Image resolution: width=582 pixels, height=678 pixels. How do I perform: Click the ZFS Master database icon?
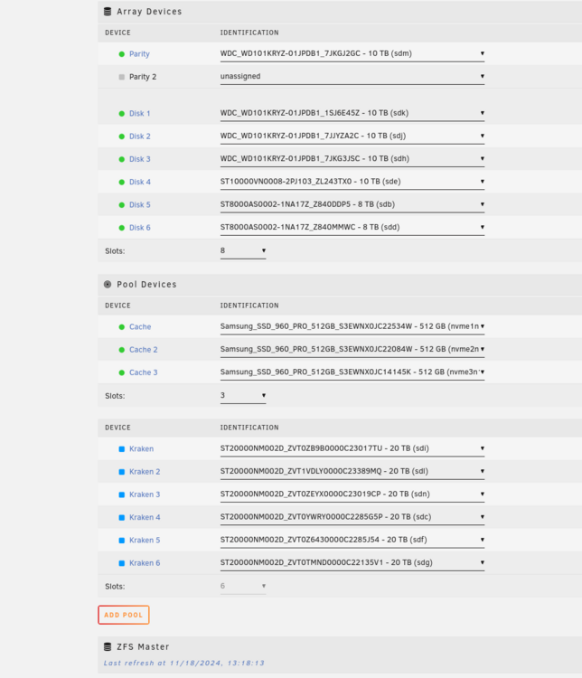pyautogui.click(x=108, y=647)
